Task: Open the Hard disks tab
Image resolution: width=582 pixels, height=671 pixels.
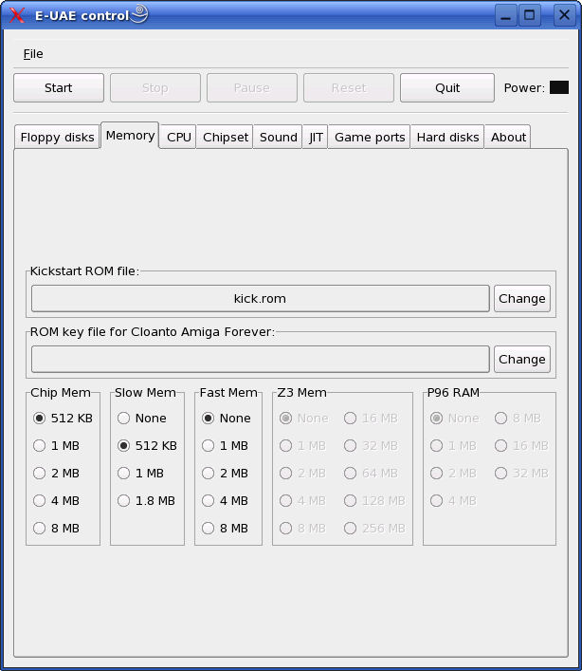Action: (446, 137)
